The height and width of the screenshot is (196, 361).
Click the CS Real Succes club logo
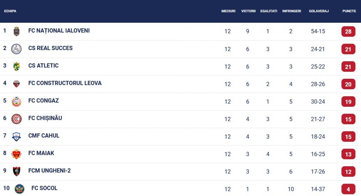tap(16, 49)
